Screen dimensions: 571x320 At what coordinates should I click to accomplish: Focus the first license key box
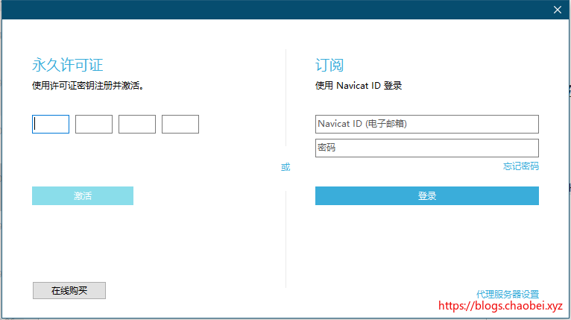click(x=51, y=125)
